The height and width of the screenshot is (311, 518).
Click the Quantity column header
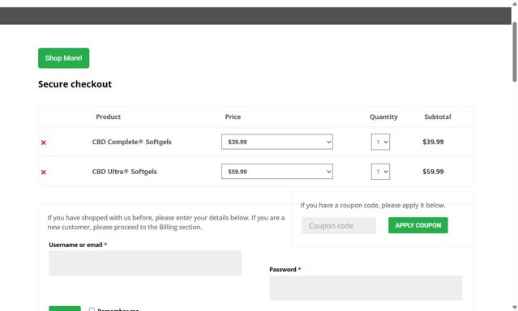pos(383,117)
